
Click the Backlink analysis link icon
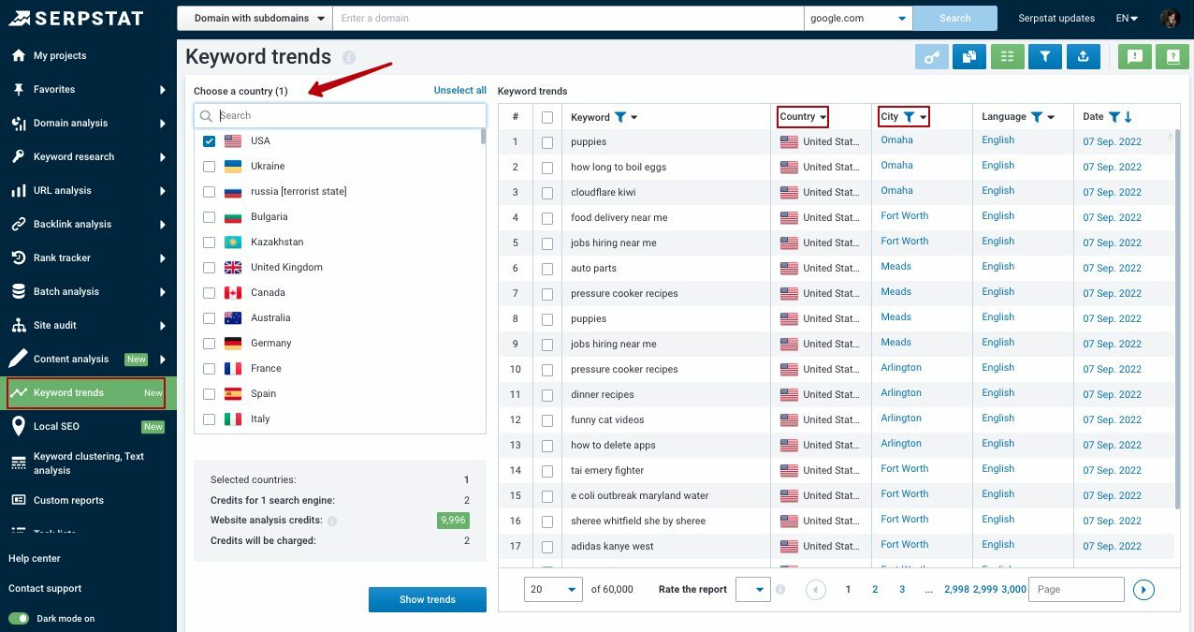(x=18, y=224)
